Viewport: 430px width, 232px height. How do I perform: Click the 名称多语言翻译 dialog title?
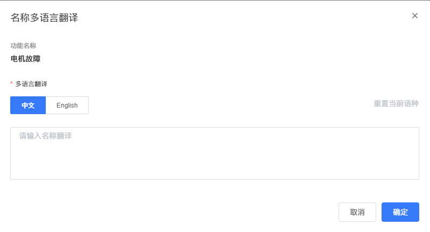(44, 18)
